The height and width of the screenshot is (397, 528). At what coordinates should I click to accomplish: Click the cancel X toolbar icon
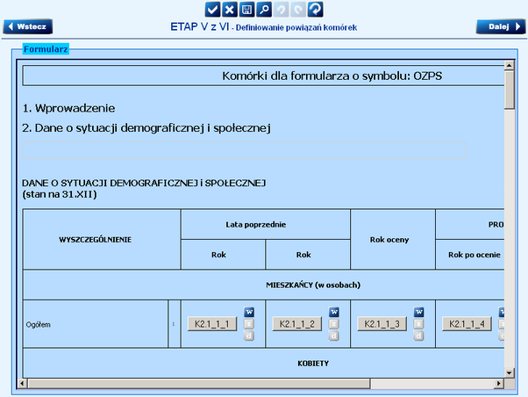[x=229, y=9]
